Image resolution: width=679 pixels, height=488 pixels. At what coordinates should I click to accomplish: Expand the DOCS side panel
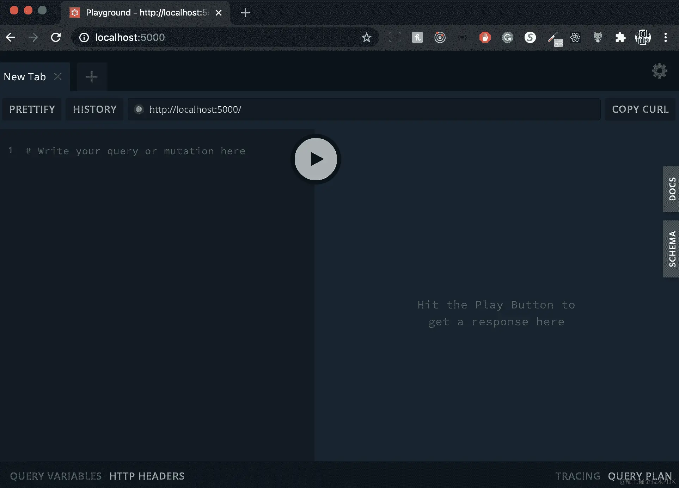[x=671, y=189]
